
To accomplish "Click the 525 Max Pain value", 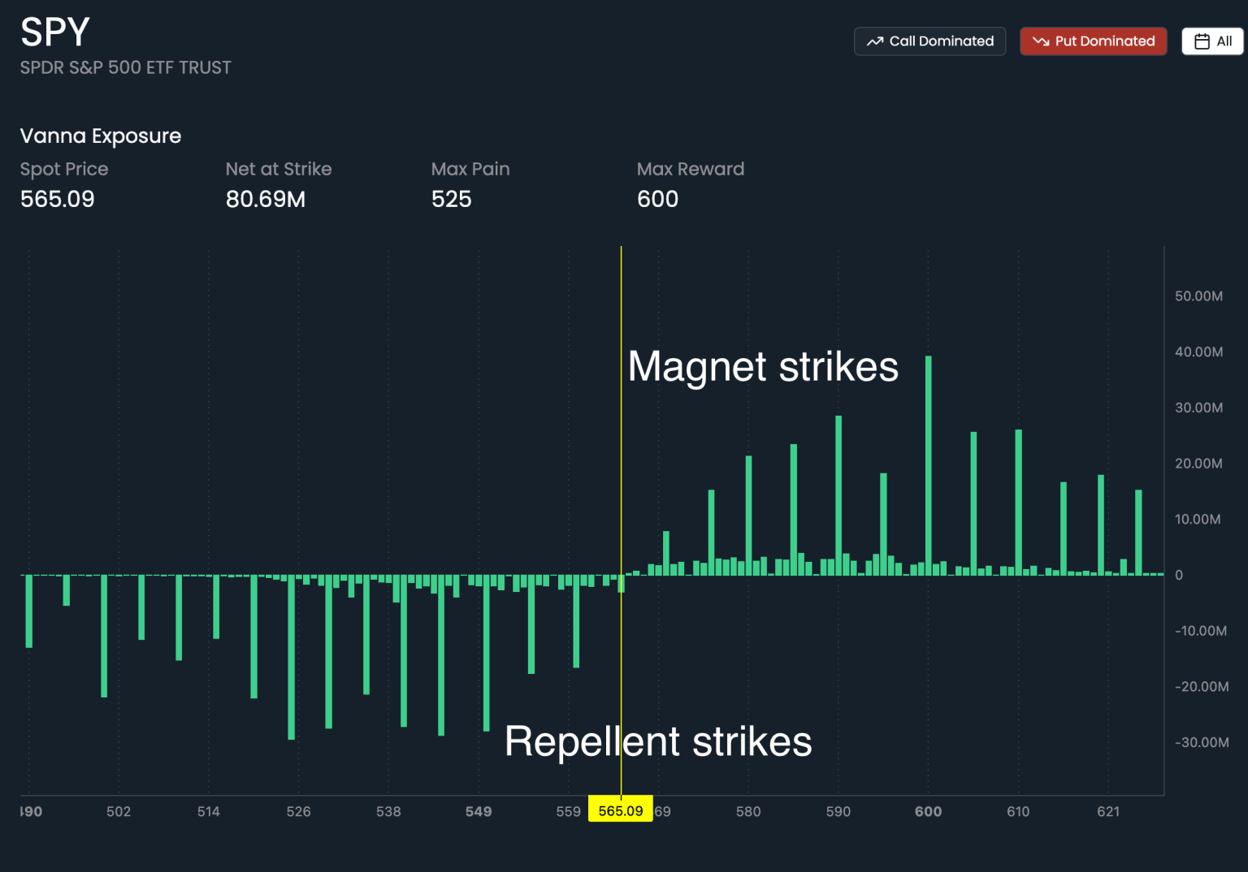I will (452, 199).
